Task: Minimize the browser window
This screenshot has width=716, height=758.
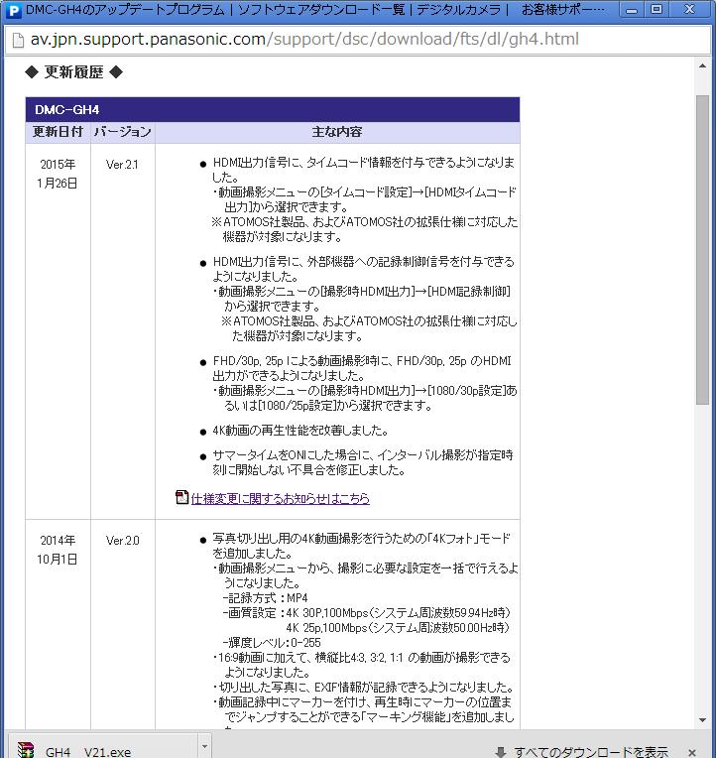Action: (632, 10)
